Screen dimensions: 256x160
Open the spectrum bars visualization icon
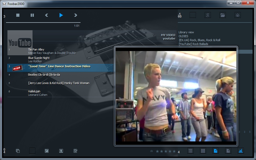241,151
